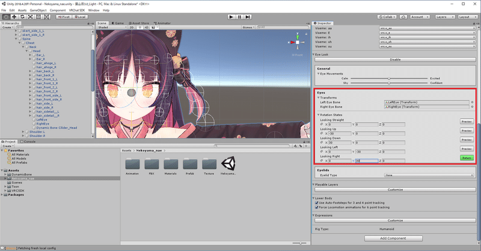Open the cloud services icon
The width and height of the screenshot is (481, 251).
click(403, 17)
